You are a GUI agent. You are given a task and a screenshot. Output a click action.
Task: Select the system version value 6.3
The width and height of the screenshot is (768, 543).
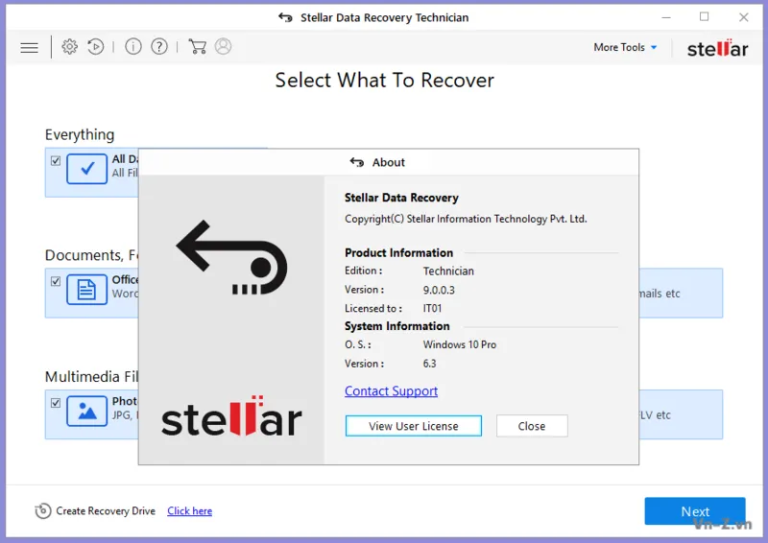point(429,364)
